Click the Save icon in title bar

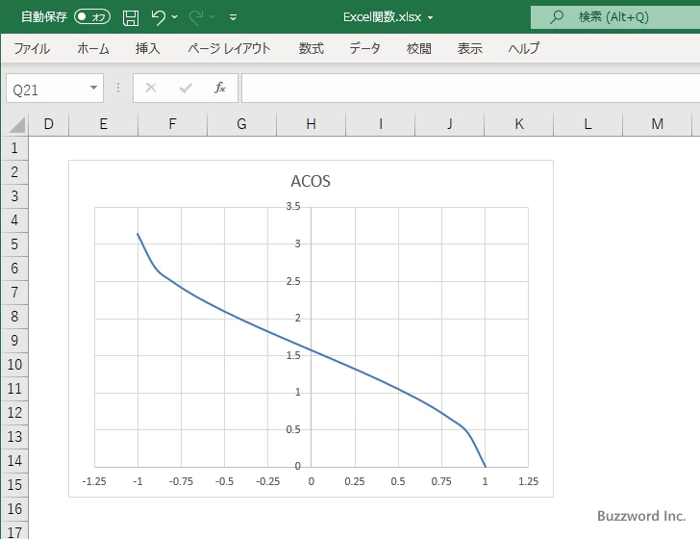coord(131,17)
